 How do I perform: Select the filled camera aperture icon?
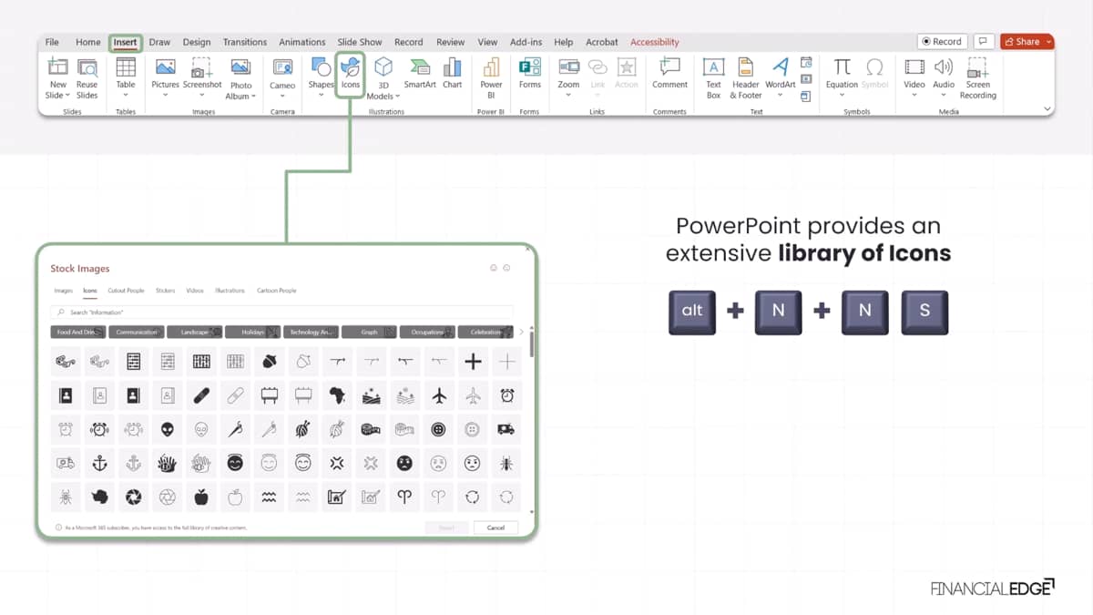coord(133,497)
